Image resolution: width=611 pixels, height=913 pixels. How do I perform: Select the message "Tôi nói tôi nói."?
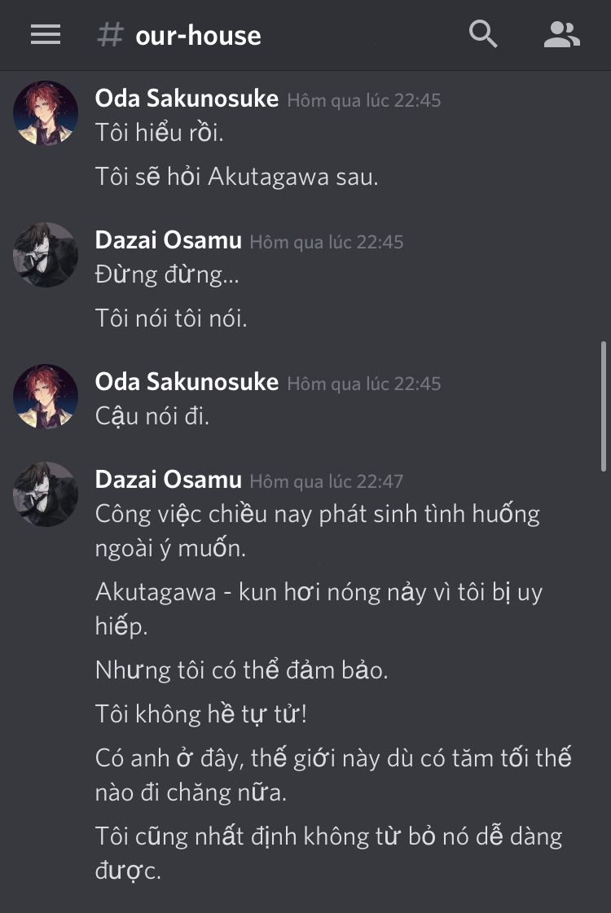pos(171,318)
